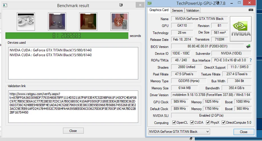Click the Transistors value 7100M
The height and width of the screenshot is (141, 262).
click(219, 39)
